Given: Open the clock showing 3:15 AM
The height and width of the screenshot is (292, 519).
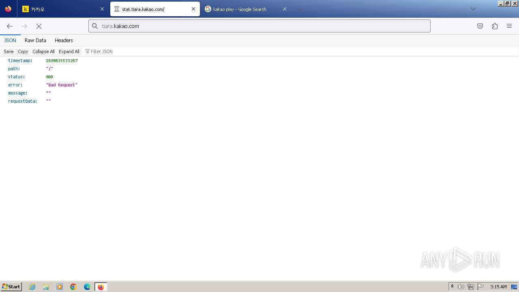Looking at the screenshot, I should (x=498, y=287).
